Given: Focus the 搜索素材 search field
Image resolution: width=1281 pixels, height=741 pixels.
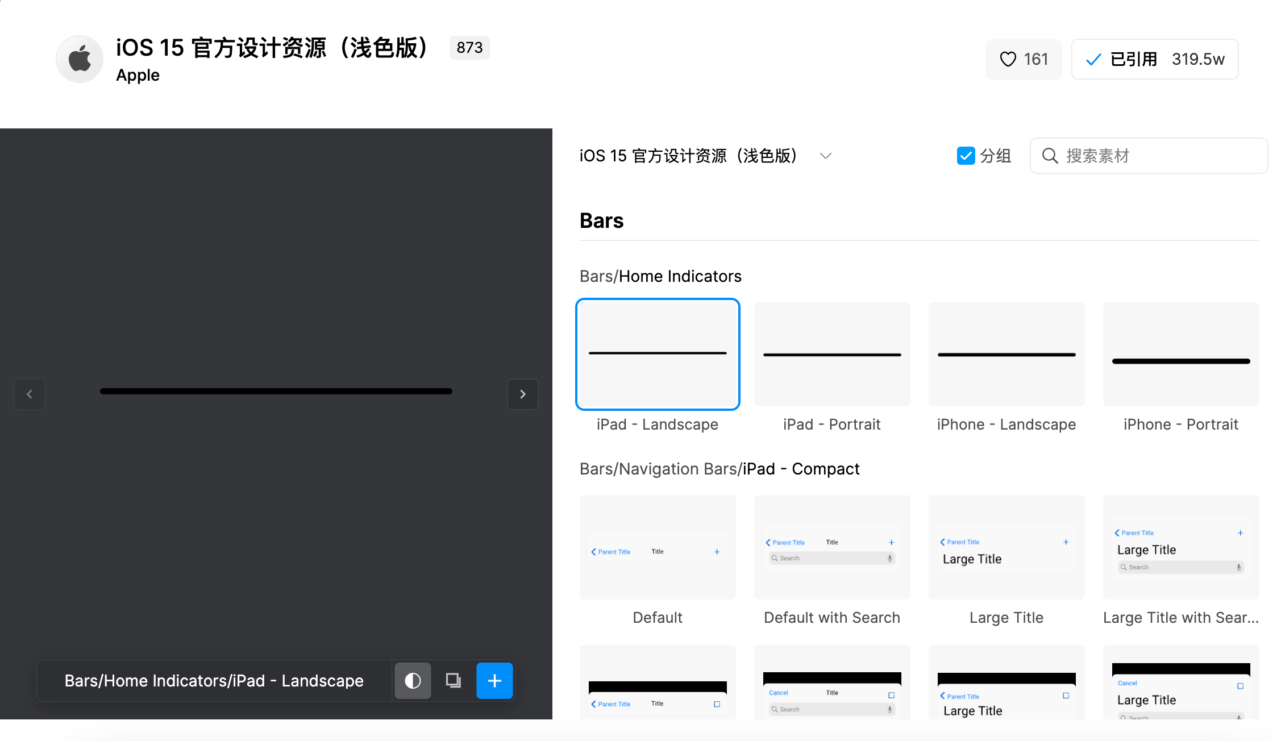Looking at the screenshot, I should [1149, 156].
